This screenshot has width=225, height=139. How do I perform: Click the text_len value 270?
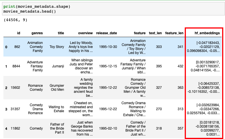click(159, 109)
